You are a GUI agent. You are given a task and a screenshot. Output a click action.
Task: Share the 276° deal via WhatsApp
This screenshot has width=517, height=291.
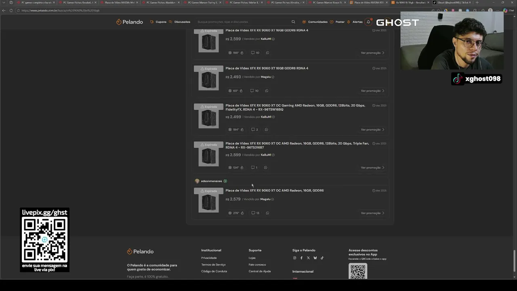(x=267, y=213)
